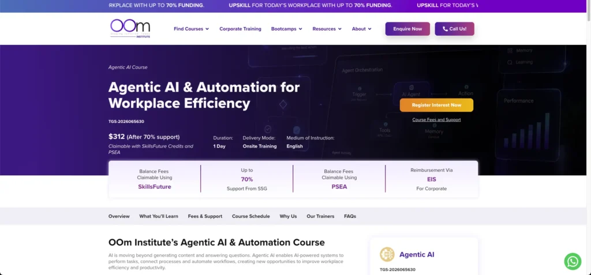The width and height of the screenshot is (591, 275).
Task: Go to Corporate Training page
Action: click(240, 29)
